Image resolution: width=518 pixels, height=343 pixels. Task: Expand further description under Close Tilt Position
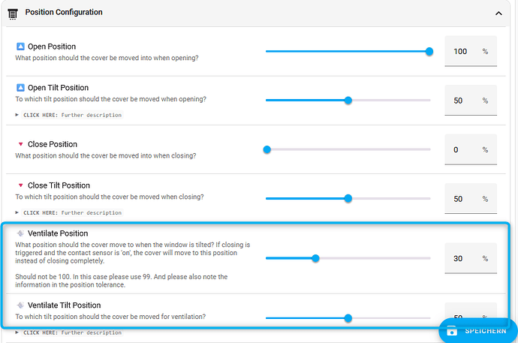tap(68, 212)
